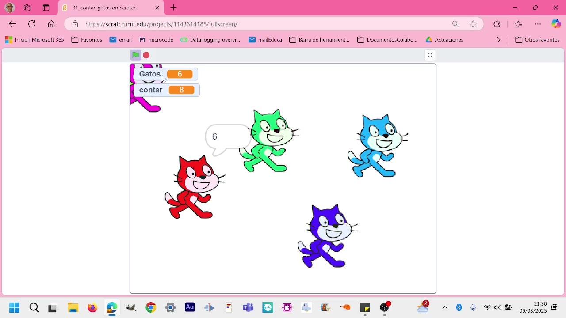Open Barra de herramientas bookmarks folder
This screenshot has height=318, width=566.
coord(319,40)
